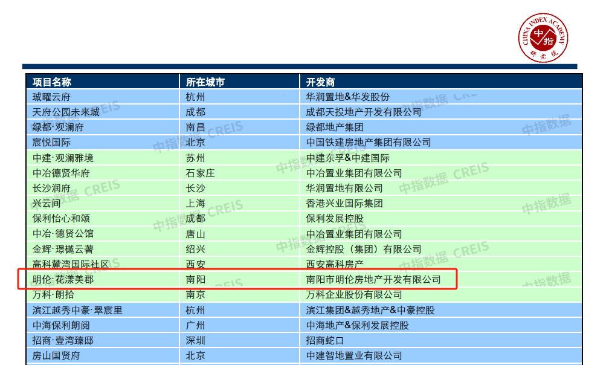Click 长沙 in the city column
This screenshot has height=365, width=606.
(195, 189)
